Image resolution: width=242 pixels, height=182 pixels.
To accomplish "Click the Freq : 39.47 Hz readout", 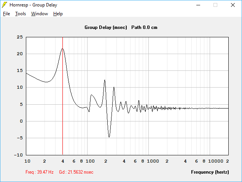I will point(40,172).
